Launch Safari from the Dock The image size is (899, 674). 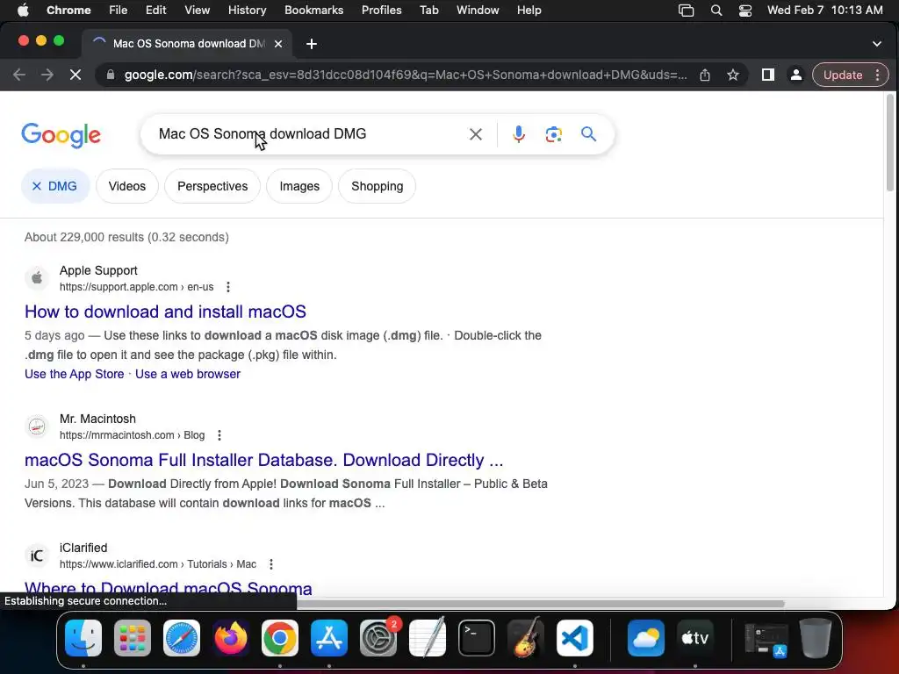(182, 638)
